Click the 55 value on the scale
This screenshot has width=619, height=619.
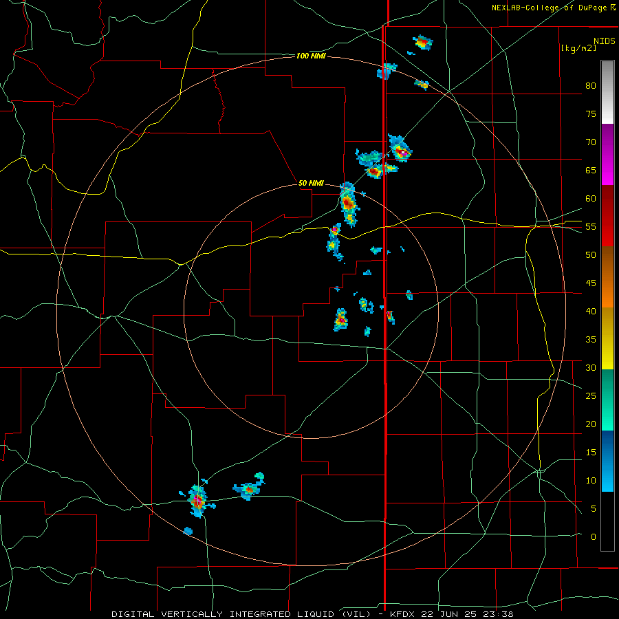(x=591, y=227)
